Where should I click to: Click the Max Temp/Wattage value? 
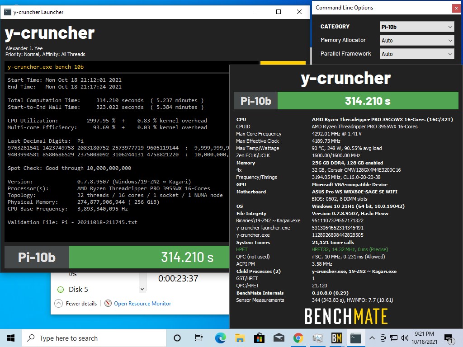(347, 148)
